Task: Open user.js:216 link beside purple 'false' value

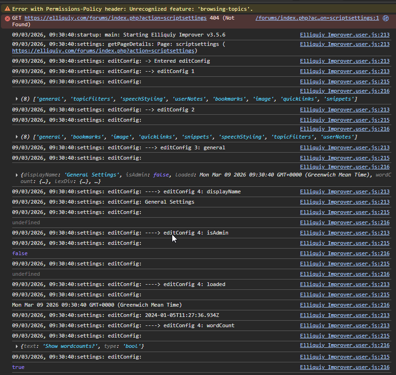Action: click(x=345, y=253)
